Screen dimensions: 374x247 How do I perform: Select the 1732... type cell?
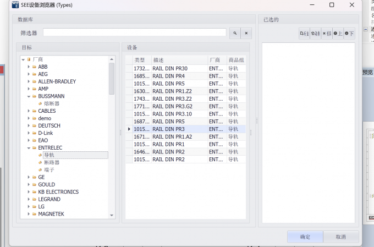click(142, 69)
